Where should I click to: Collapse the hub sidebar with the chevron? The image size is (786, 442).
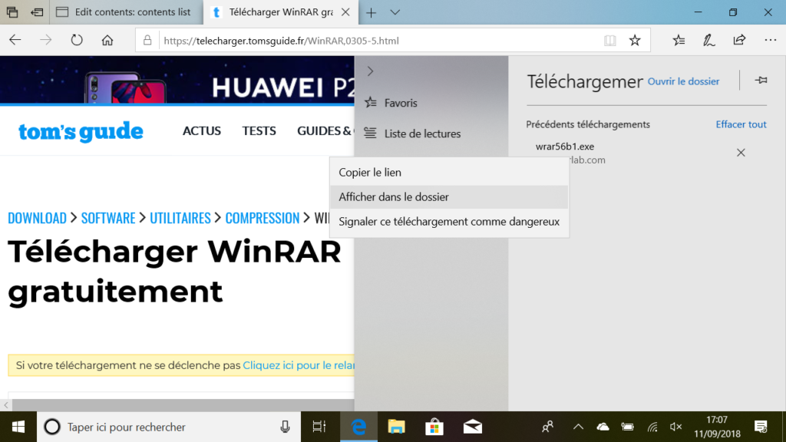(x=371, y=71)
